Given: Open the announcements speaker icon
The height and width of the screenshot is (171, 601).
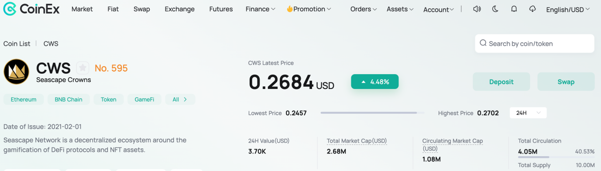Looking at the screenshot, I should point(477,9).
